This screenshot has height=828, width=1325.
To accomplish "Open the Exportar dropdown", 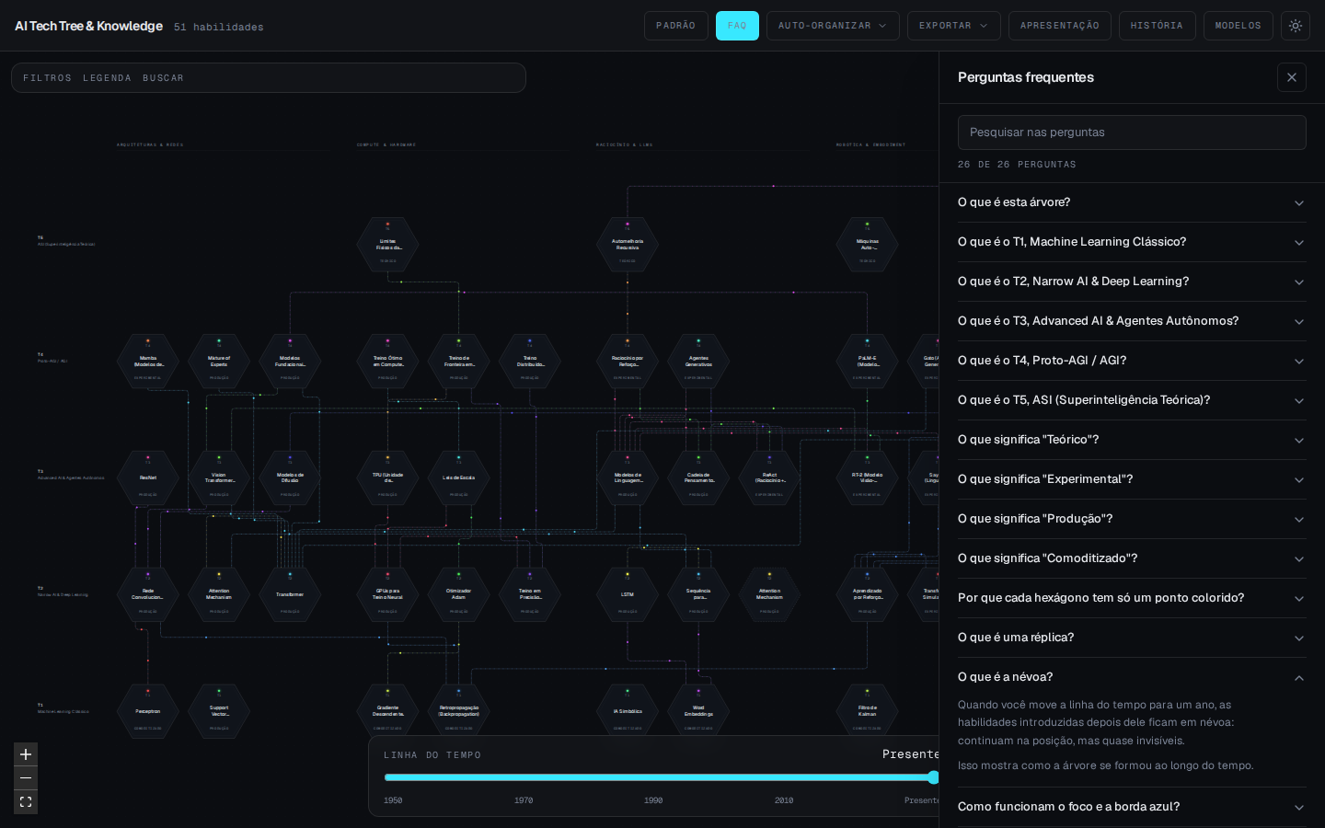I will point(953,26).
